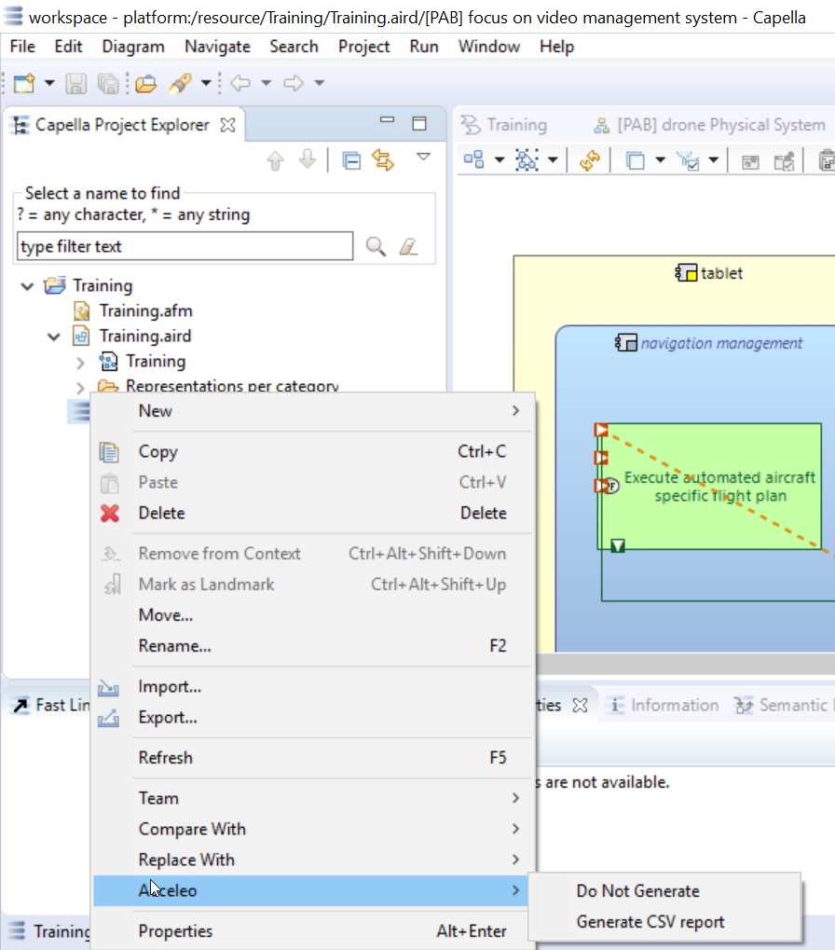Choose Generate CSV report from Acceleo submenu
The width and height of the screenshot is (835, 950).
pyautogui.click(x=664, y=922)
